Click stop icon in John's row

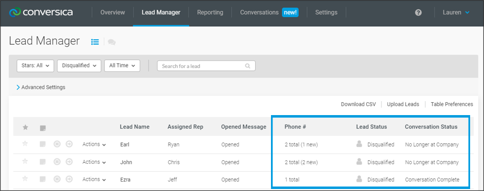[57, 162]
